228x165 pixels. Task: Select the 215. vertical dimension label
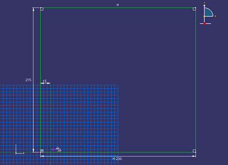tap(29, 80)
